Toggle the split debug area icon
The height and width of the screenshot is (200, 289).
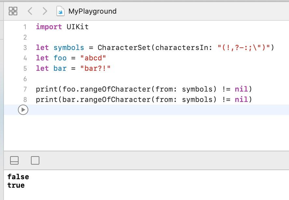coord(14,160)
